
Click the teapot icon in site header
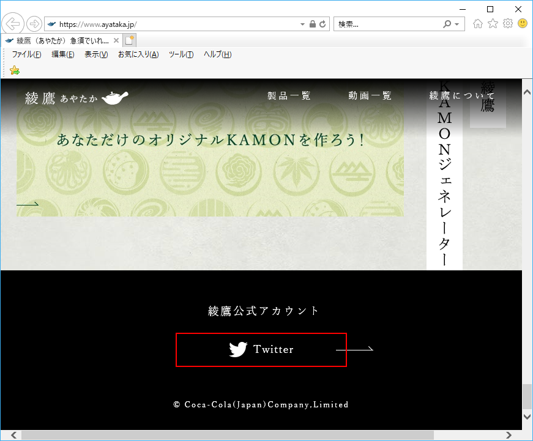[x=115, y=98]
